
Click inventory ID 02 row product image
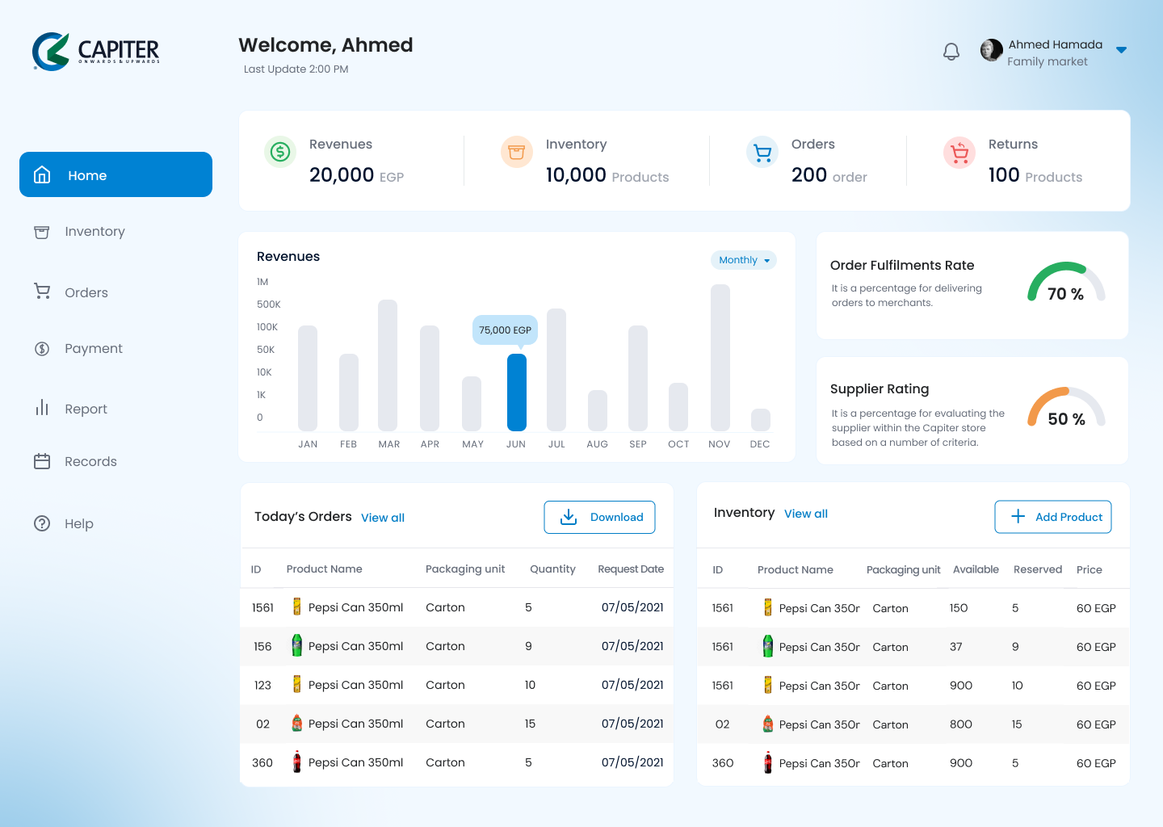[768, 724]
